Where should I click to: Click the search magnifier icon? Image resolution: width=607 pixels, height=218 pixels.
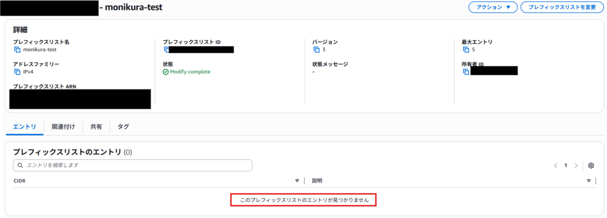(20, 165)
